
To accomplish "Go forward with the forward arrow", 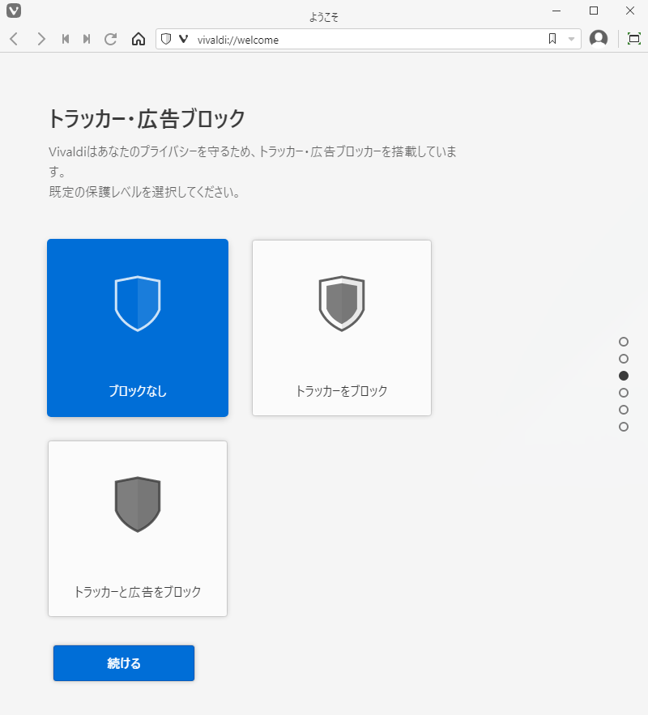I will coord(41,39).
